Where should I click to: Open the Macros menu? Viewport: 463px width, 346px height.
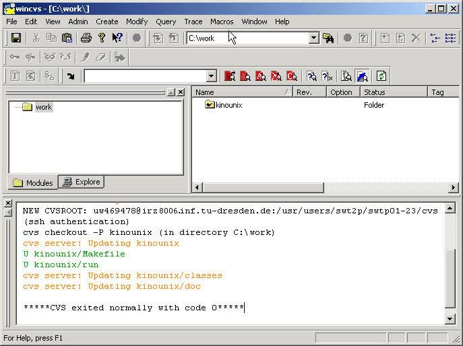coord(222,22)
